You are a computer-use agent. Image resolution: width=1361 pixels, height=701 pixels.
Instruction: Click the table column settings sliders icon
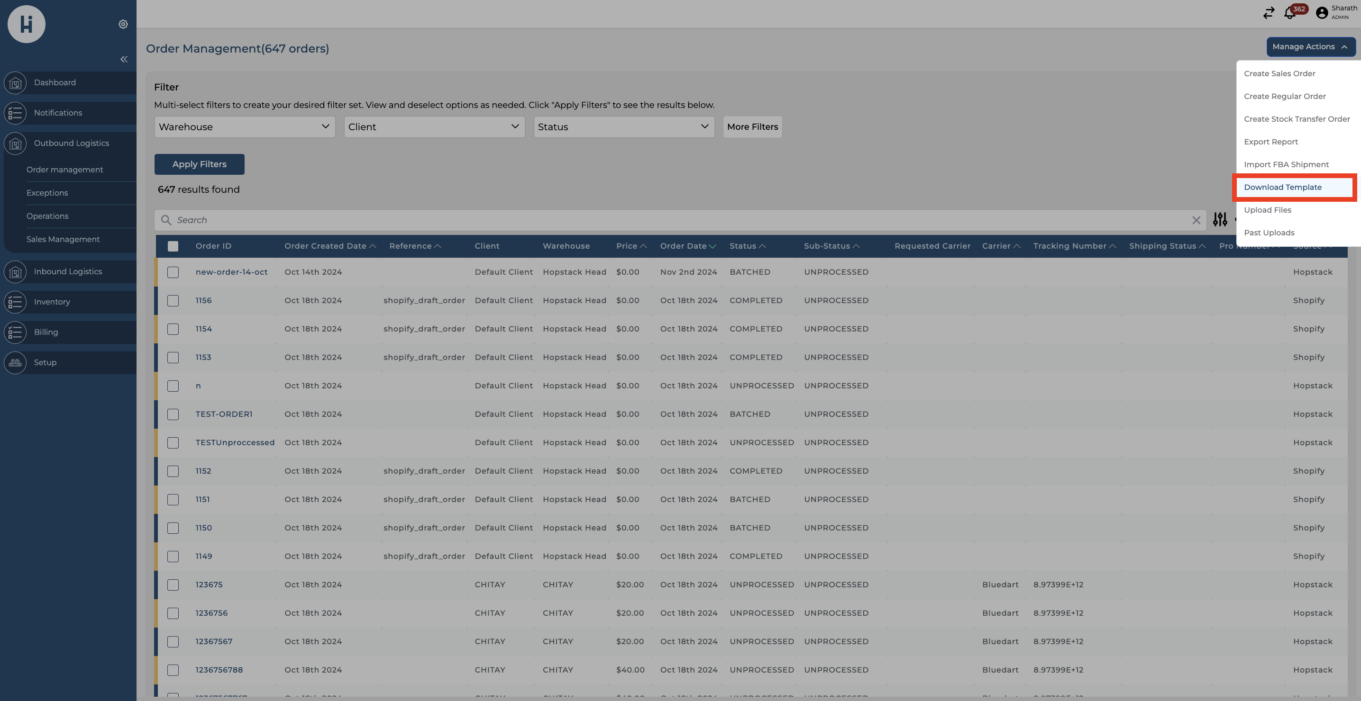[x=1220, y=220]
